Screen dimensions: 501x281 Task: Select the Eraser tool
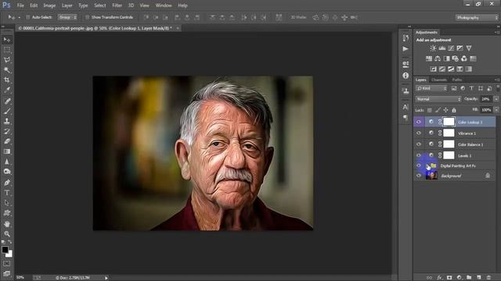point(7,141)
